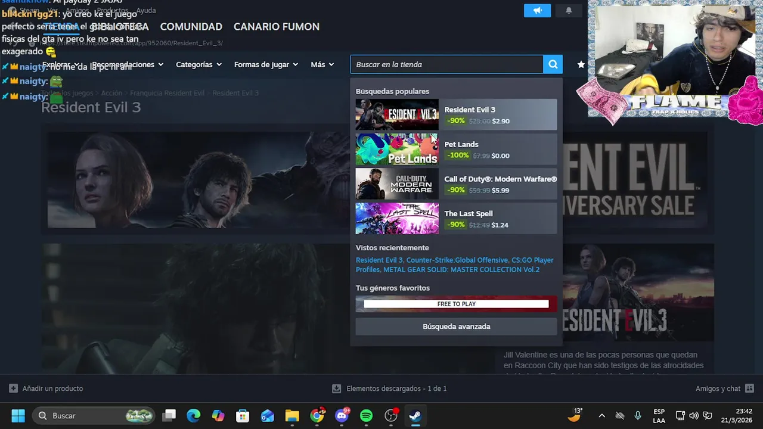This screenshot has height=429, width=763.
Task: Open the cast display tray icon
Action: click(x=680, y=415)
